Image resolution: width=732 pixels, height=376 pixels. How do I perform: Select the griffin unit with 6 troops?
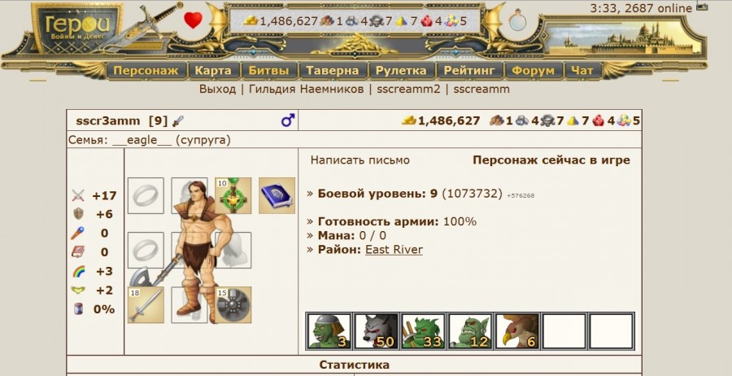click(x=516, y=331)
